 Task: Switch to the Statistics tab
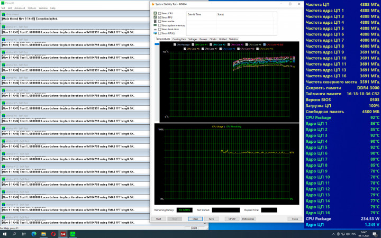pyautogui.click(x=233, y=39)
